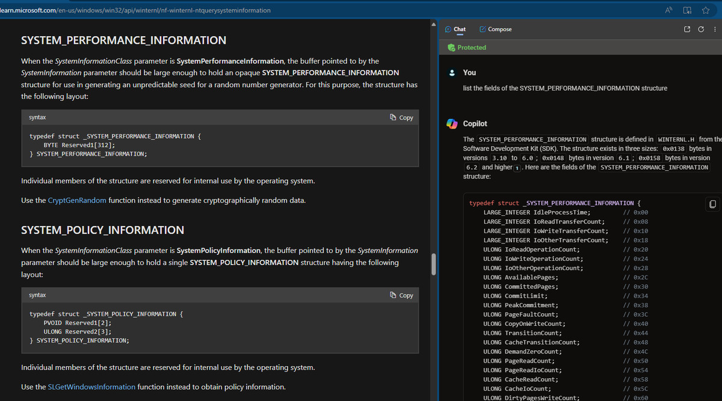Viewport: 722px width, 401px height.
Task: Click the SYSTEM_PERFORMANCE_INFORMATION heading
Action: pos(123,40)
